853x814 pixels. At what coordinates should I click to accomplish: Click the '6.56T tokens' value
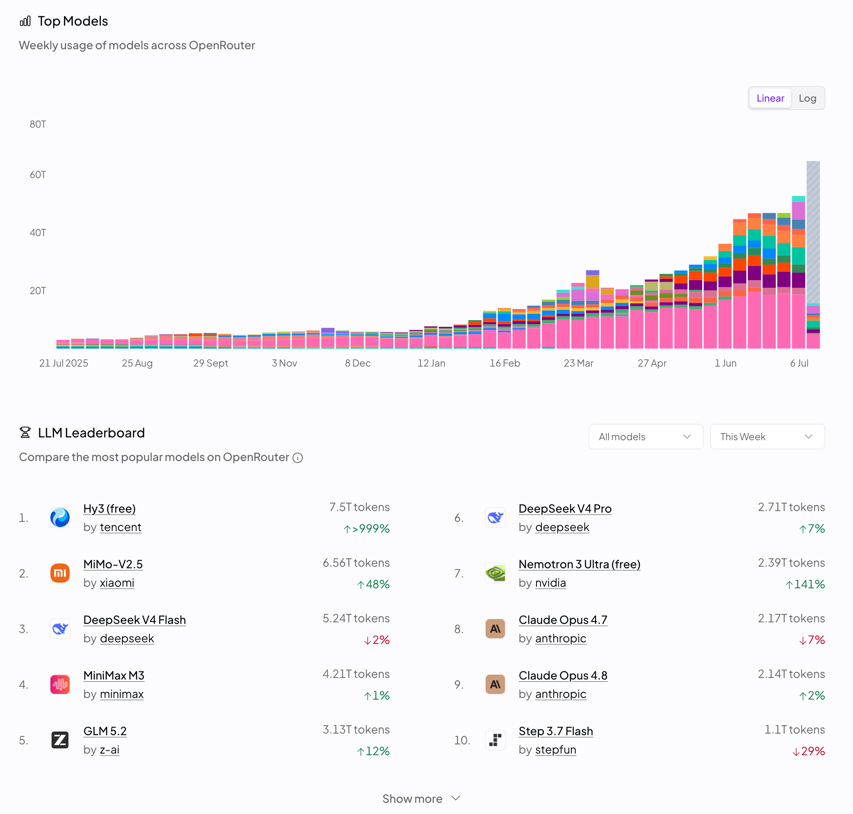(x=356, y=562)
